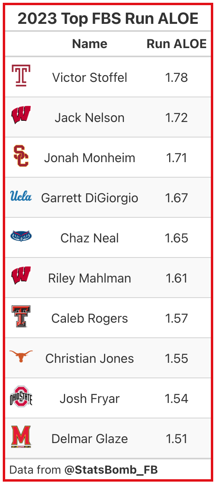This screenshot has height=484, width=216.
Task: Click the 1.51 value for Delmar Glaze
Action: (x=177, y=439)
